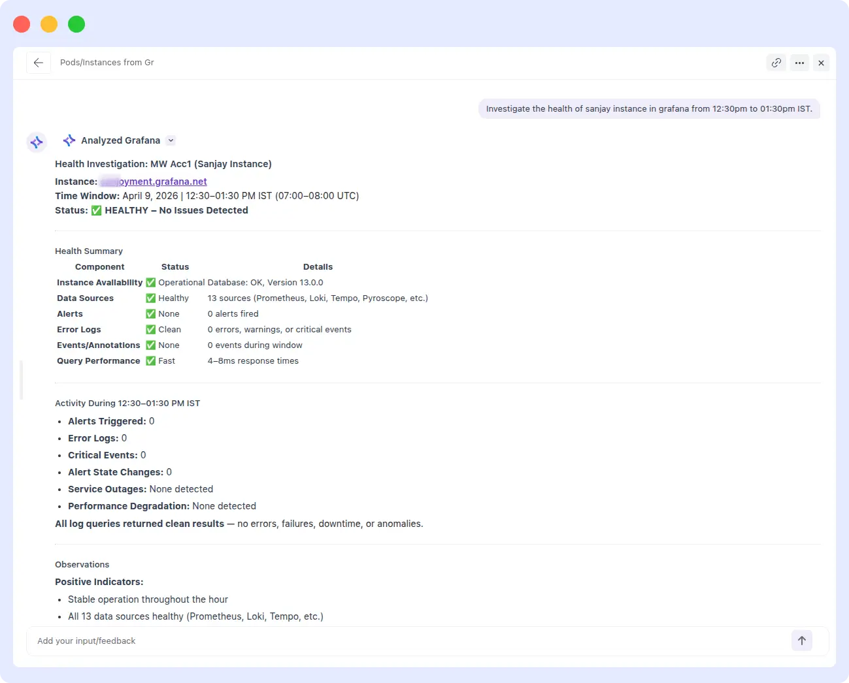Click the user's investigate health message bubble
The height and width of the screenshot is (683, 849).
click(x=648, y=109)
